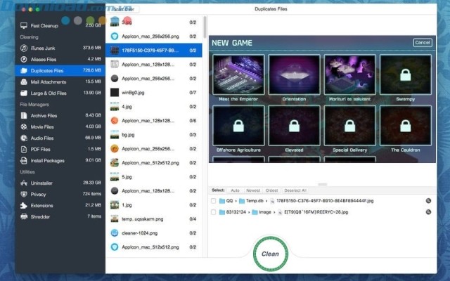Open Fast Cleanup monitor icon

24,25
